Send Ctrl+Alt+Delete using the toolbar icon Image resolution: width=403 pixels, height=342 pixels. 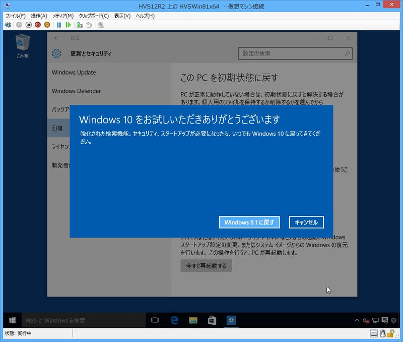pyautogui.click(x=8, y=25)
